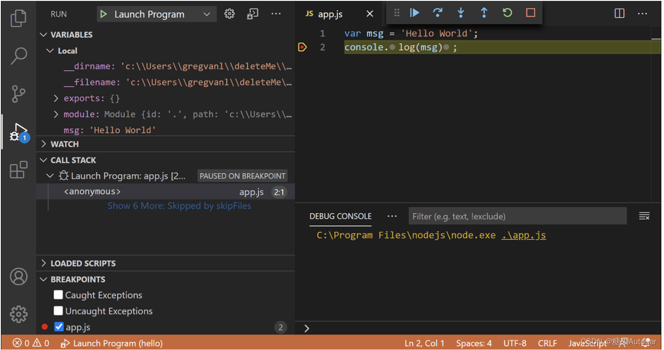
Task: Open Run view more actions ellipsis
Action: 276,14
